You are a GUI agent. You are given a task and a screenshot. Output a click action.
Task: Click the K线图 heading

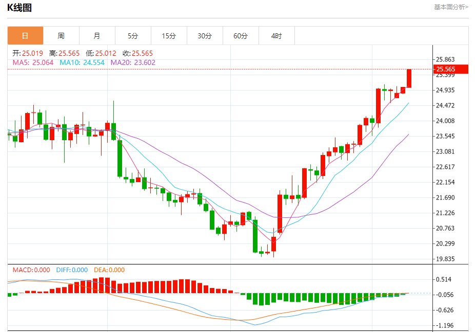(19, 8)
